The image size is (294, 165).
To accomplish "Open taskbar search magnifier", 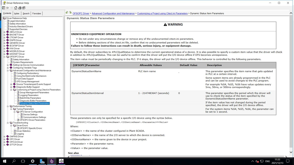I will click(14, 161).
